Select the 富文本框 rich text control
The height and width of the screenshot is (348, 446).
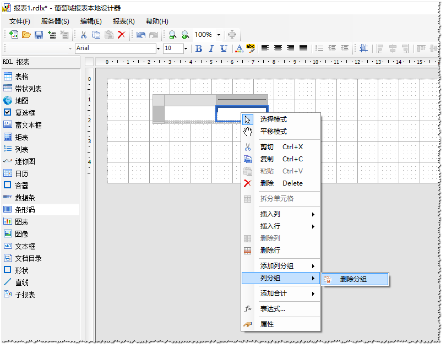coord(40,125)
